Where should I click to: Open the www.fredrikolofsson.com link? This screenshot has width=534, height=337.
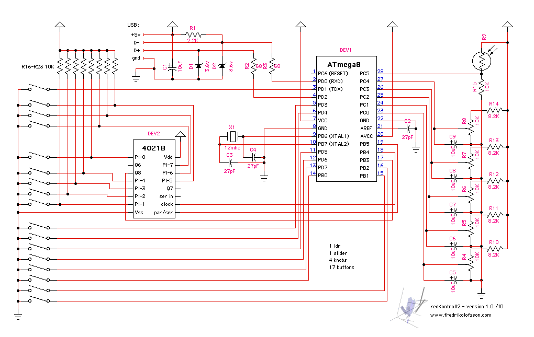(x=460, y=315)
